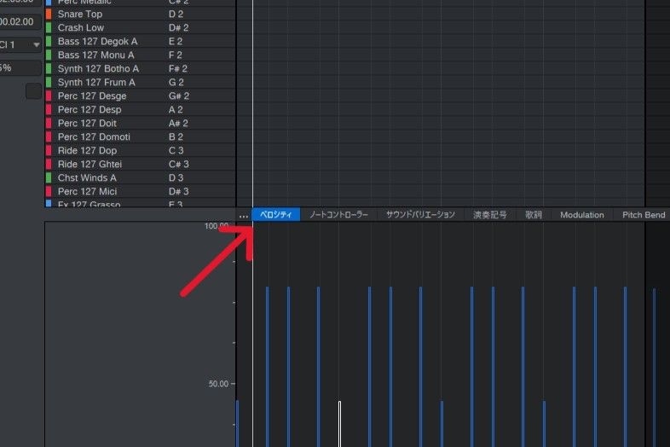This screenshot has height=447, width=670.
Task: Click the white selected velocity bar
Action: (x=339, y=423)
